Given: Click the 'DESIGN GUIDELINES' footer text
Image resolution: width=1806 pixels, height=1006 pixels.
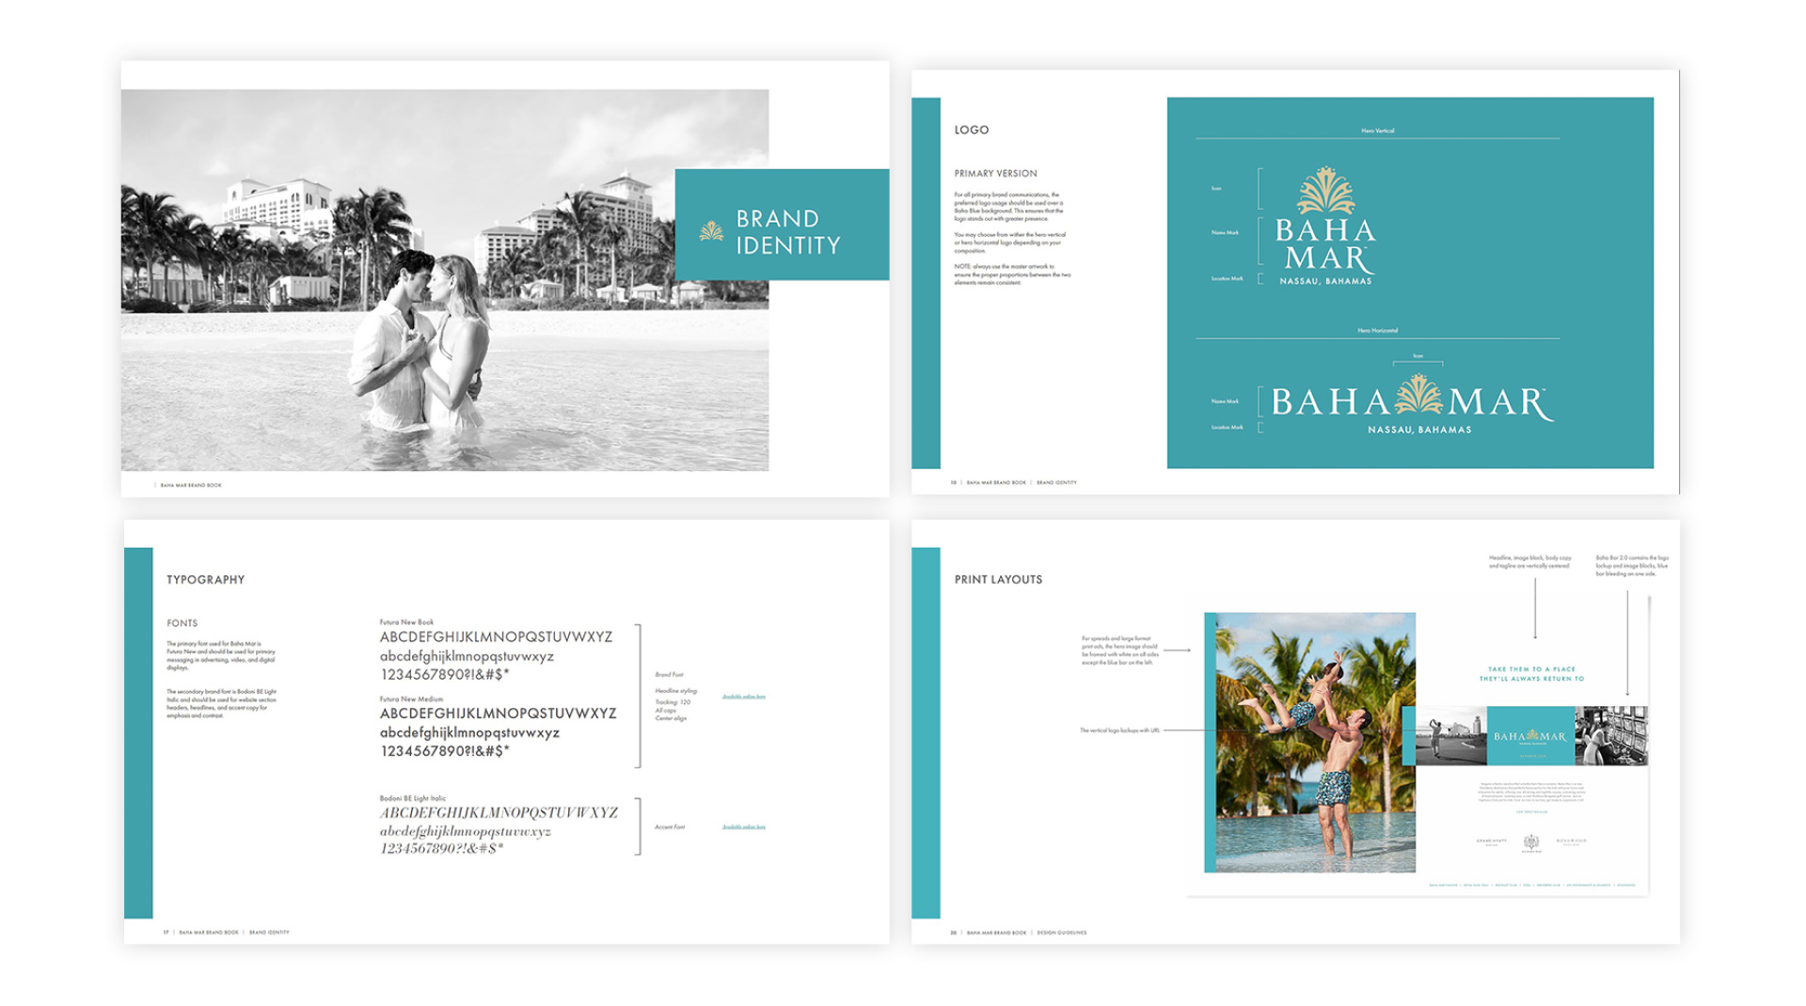Looking at the screenshot, I should (1062, 933).
